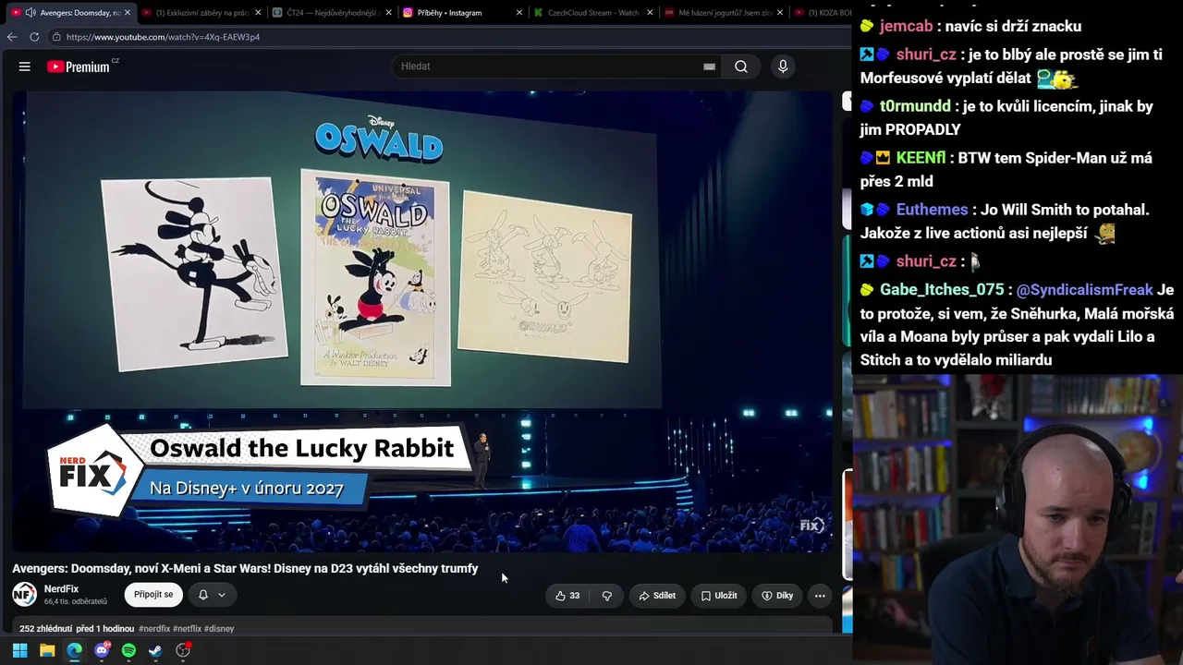Screen dimensions: 1183x665
Task: Dislike the video with thumbs down
Action: click(x=607, y=596)
